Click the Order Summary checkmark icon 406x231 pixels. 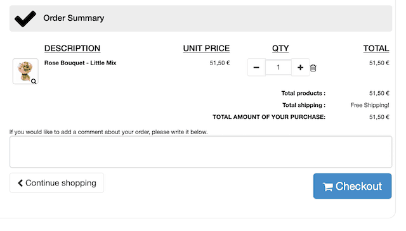[x=25, y=18]
